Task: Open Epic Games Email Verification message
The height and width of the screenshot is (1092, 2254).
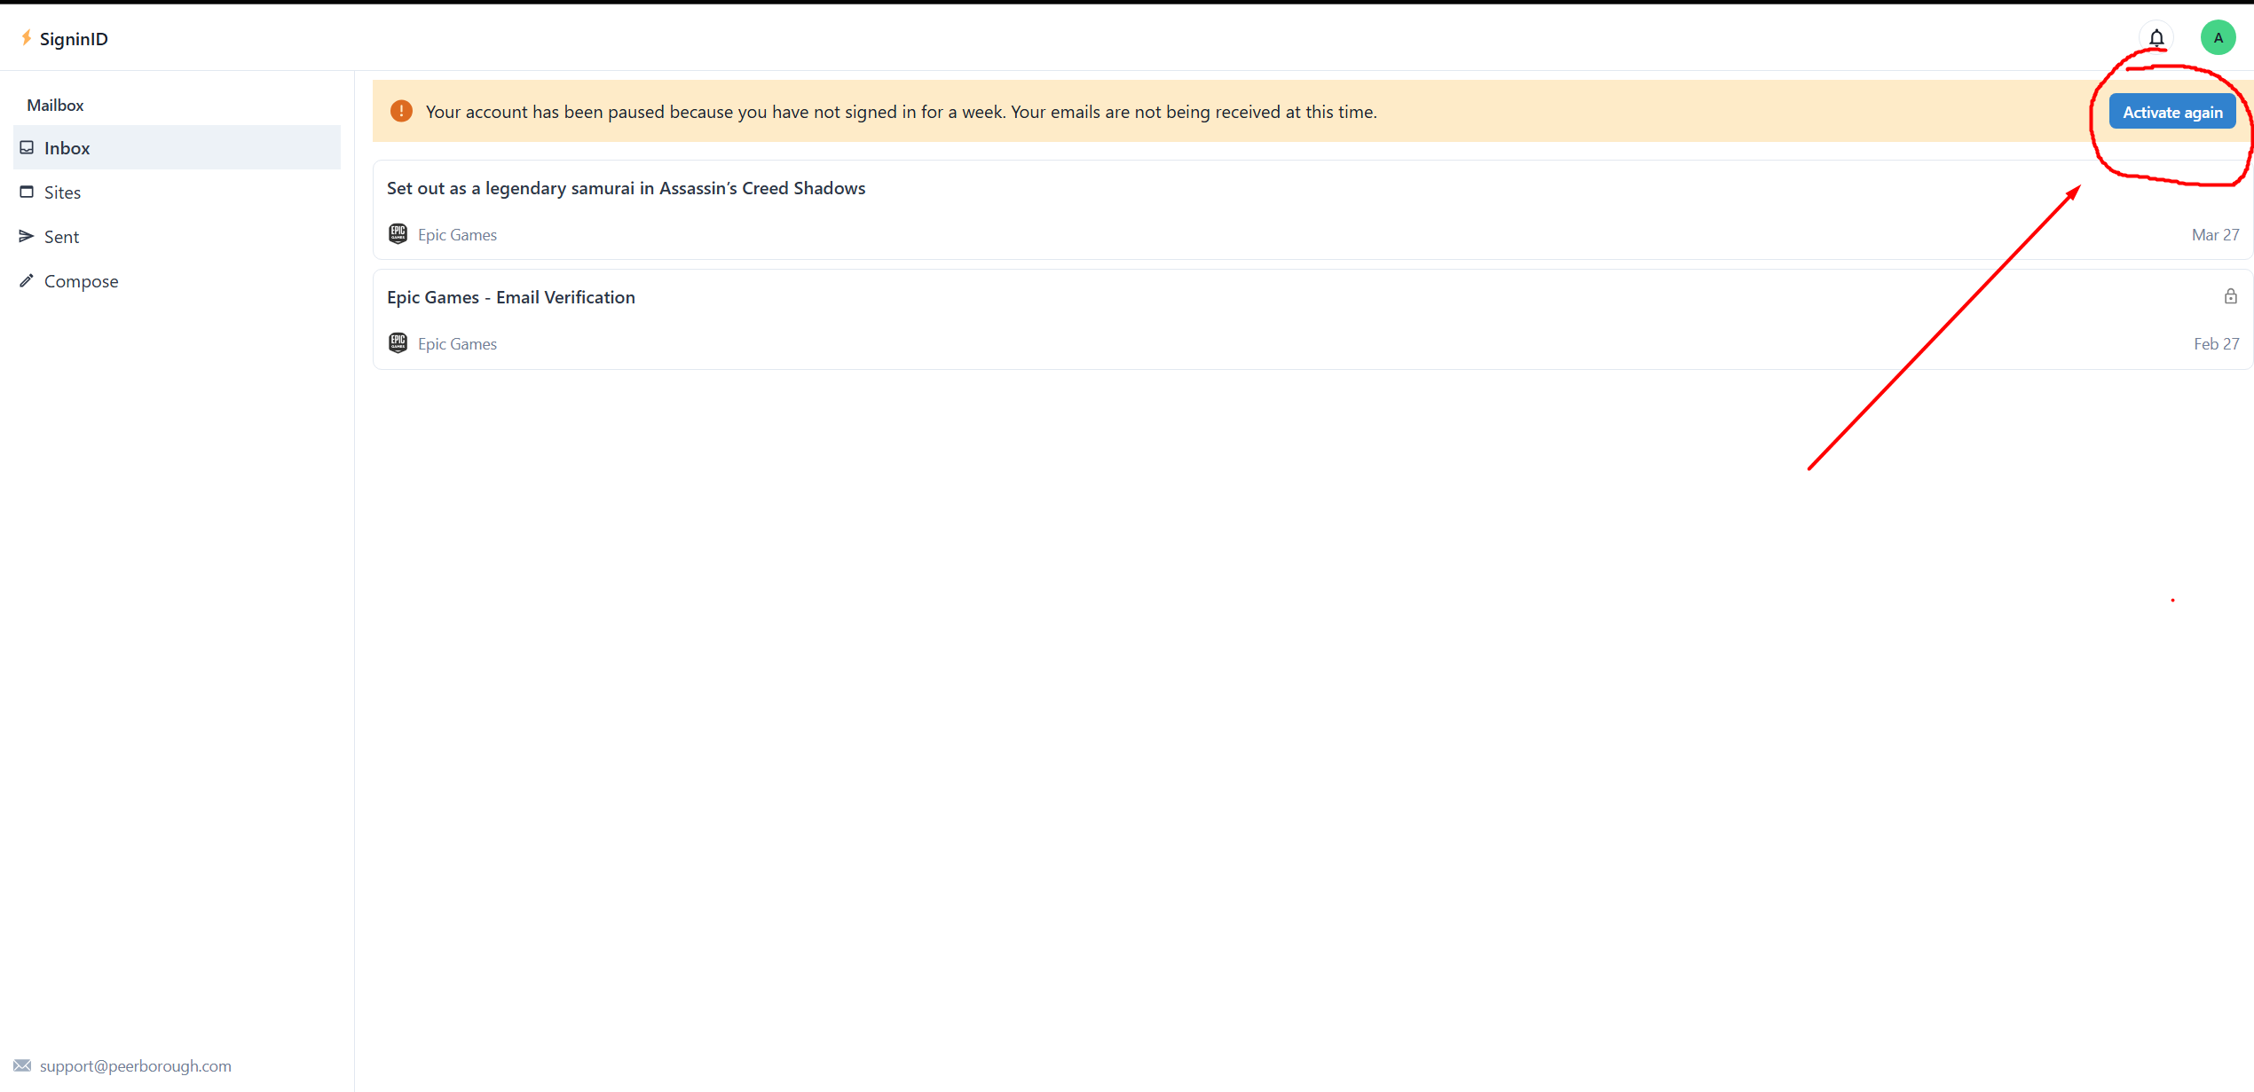Action: (511, 297)
